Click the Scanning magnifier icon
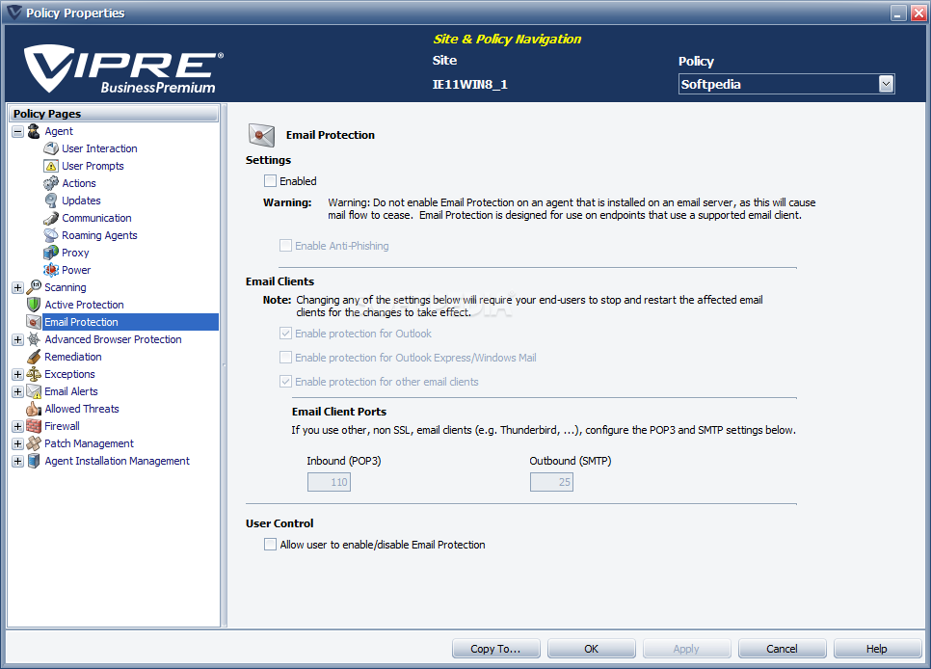The image size is (931, 669). pyautogui.click(x=34, y=287)
